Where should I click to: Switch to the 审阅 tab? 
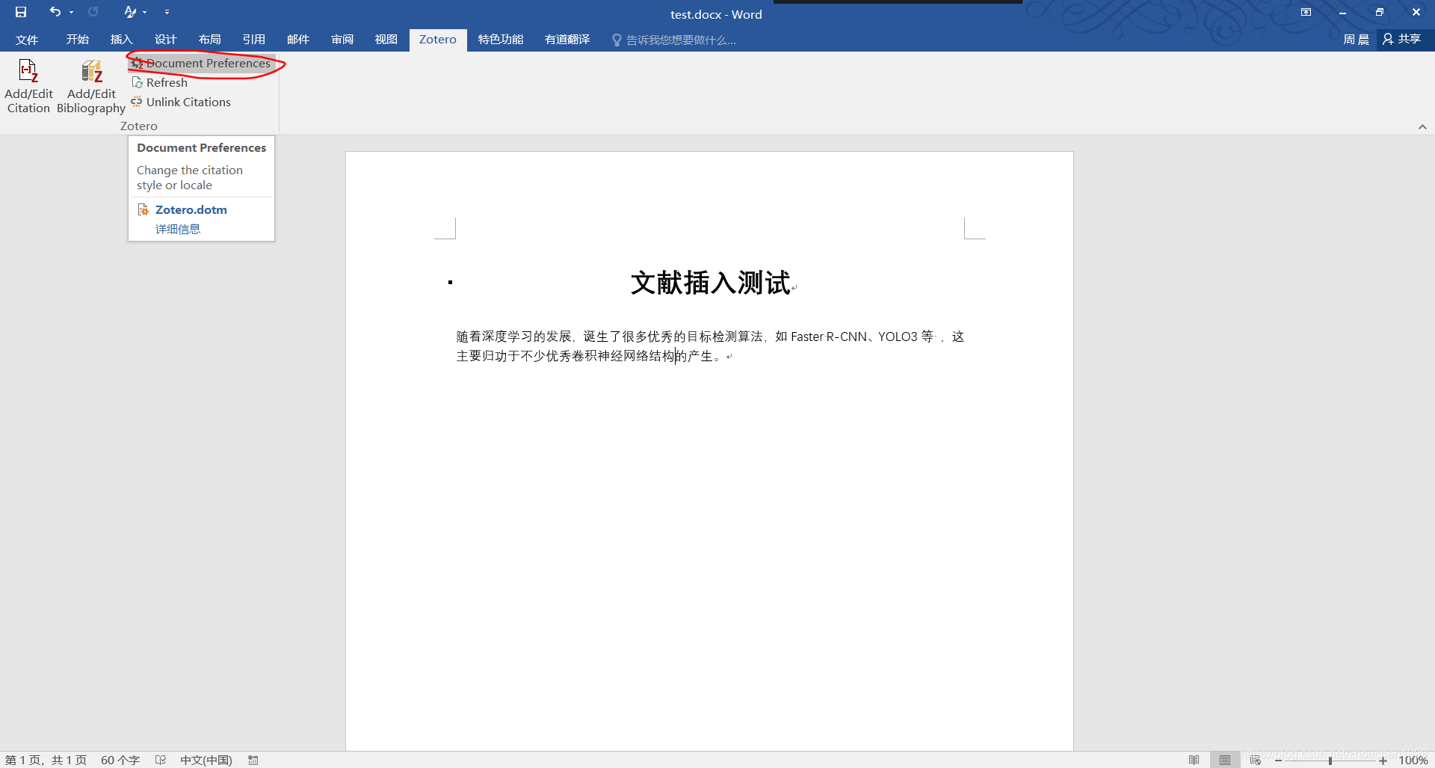[x=342, y=40]
